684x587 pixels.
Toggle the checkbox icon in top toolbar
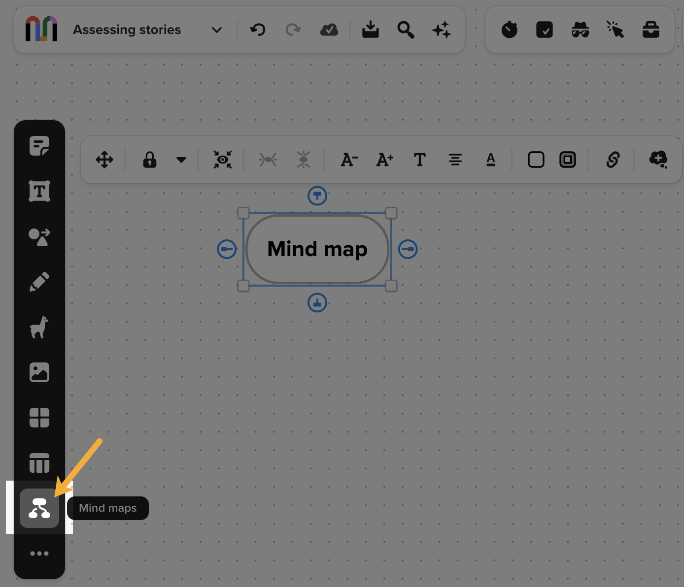(x=545, y=30)
